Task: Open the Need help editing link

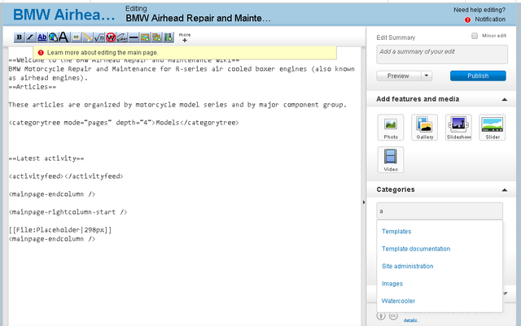Action: (x=479, y=10)
